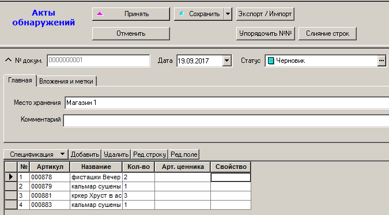The height and width of the screenshot is (215, 389).
Task: Select article cell 000879
Action: 50,186
